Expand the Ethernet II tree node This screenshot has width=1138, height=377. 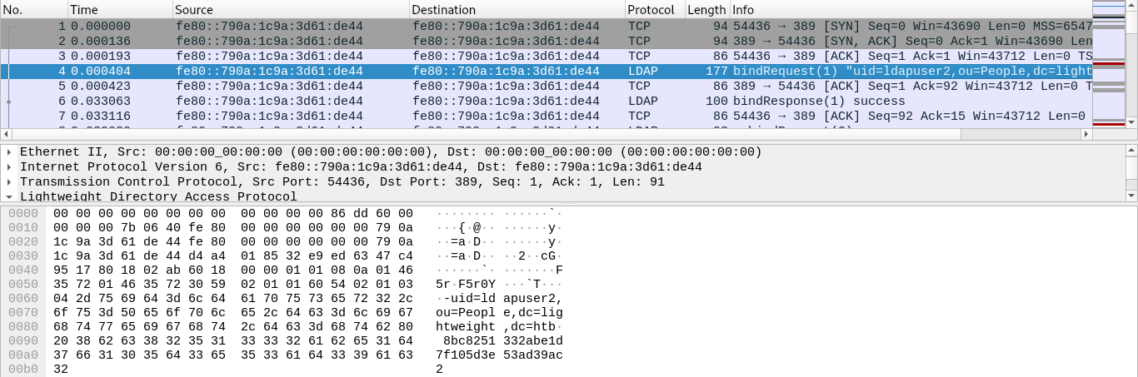tap(9, 152)
